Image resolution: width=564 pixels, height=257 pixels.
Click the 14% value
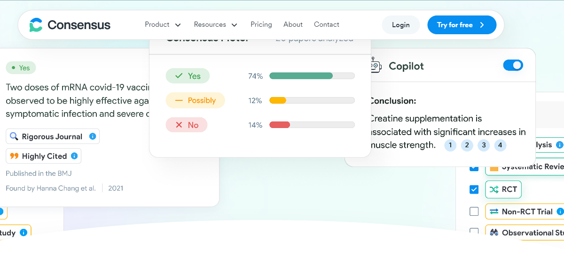coord(255,125)
